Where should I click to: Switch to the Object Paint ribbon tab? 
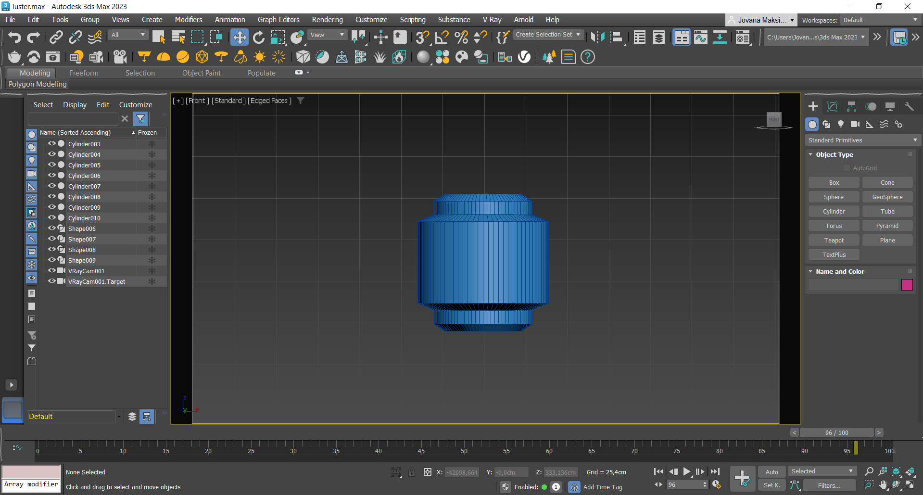coord(201,73)
